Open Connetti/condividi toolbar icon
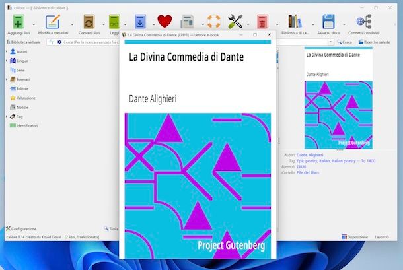 364,21
